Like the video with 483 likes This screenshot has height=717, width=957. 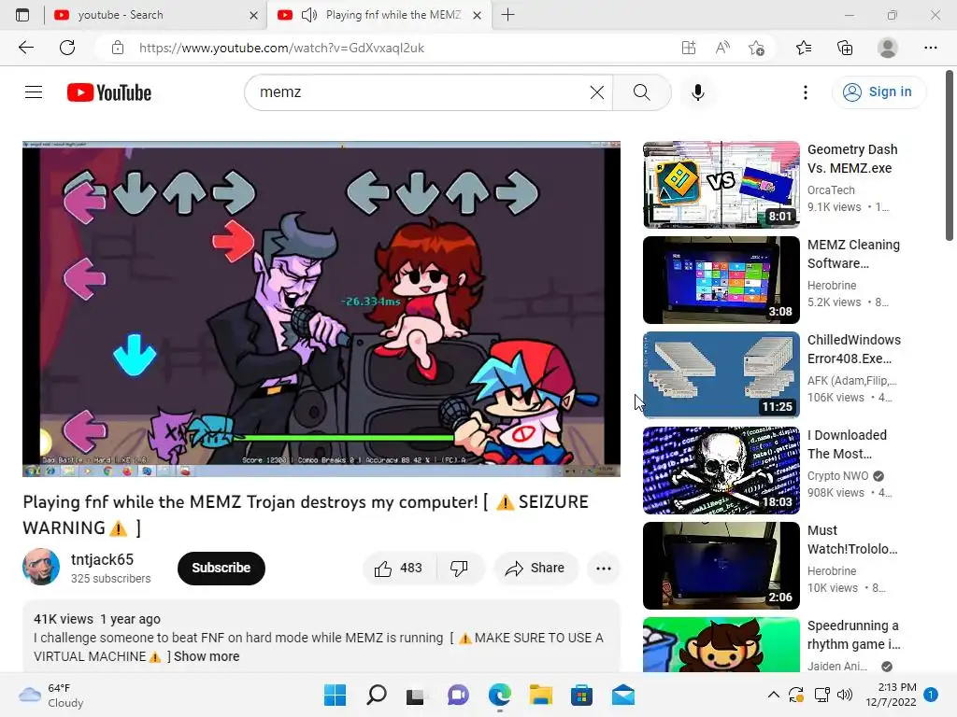399,569
